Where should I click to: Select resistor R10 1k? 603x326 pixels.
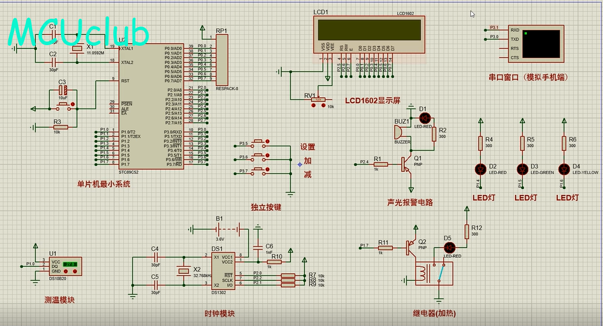274,262
